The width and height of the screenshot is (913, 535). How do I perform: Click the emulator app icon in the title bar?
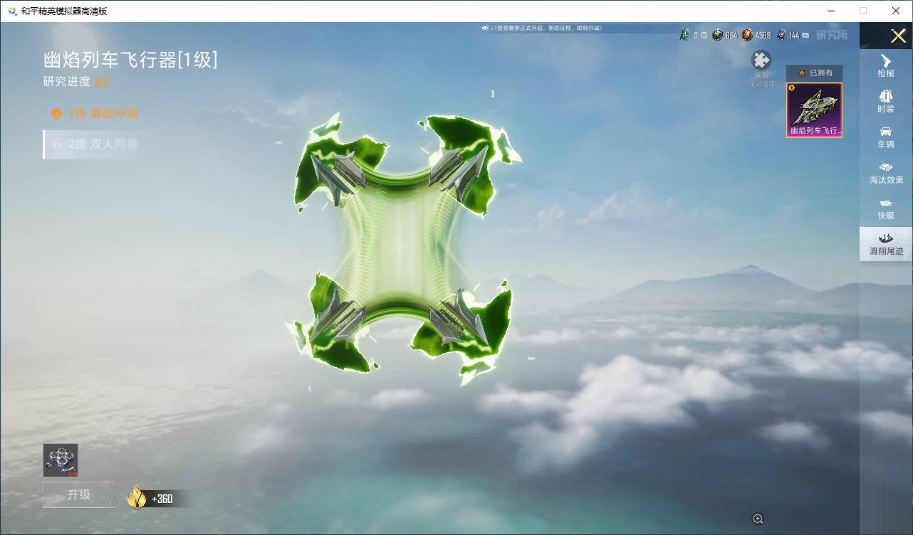12,11
